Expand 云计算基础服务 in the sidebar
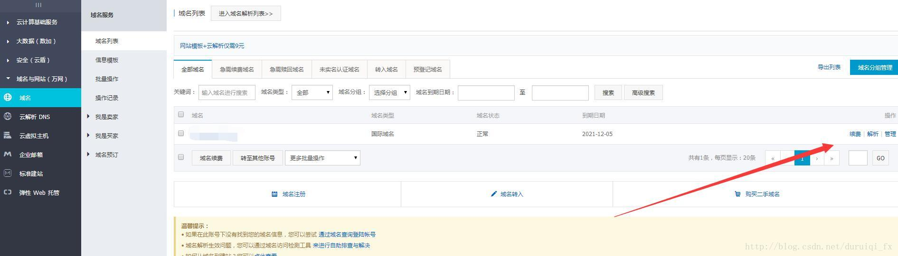Viewport: 898px width, 256px height. pyautogui.click(x=37, y=22)
